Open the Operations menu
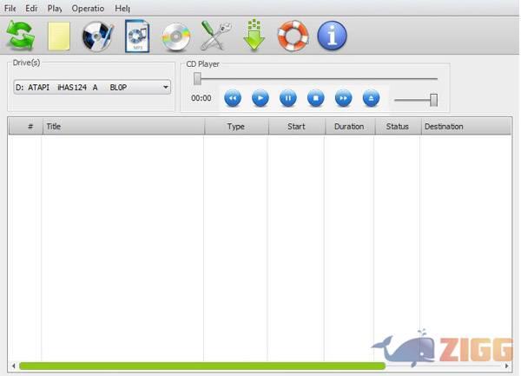 [88, 8]
